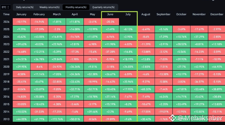
Task: Click the +33.49% October 2015 cell
Action: (x=181, y=104)
